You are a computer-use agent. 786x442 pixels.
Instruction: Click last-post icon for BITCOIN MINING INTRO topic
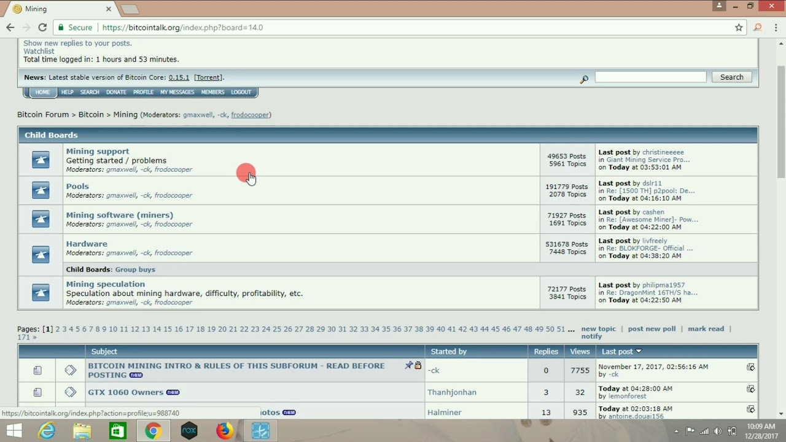750,367
